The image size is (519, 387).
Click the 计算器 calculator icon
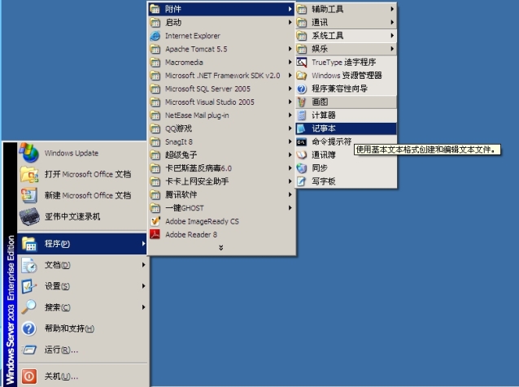pos(301,115)
